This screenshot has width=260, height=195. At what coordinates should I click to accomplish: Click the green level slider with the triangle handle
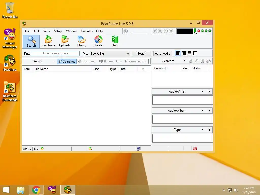pos(195,31)
